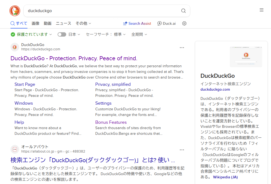Click the DuckDuckGo duck logo
This screenshot has width=271, height=184.
[15, 11]
